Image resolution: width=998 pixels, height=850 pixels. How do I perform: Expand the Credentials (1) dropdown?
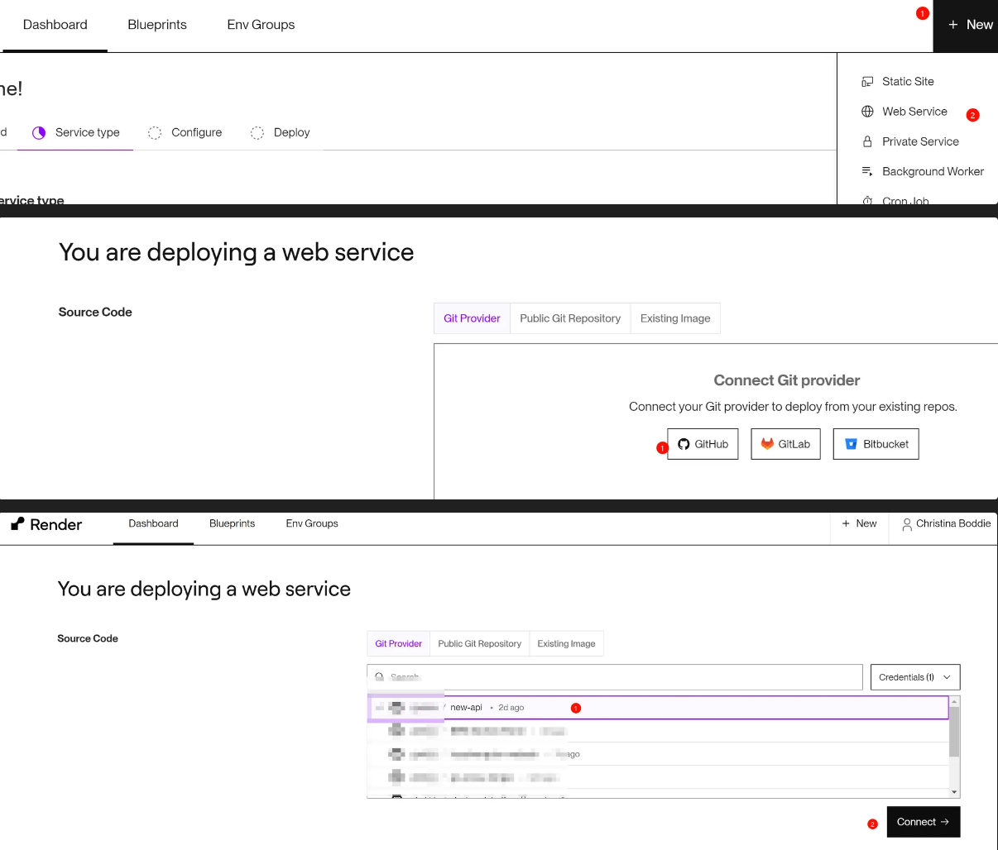914,677
